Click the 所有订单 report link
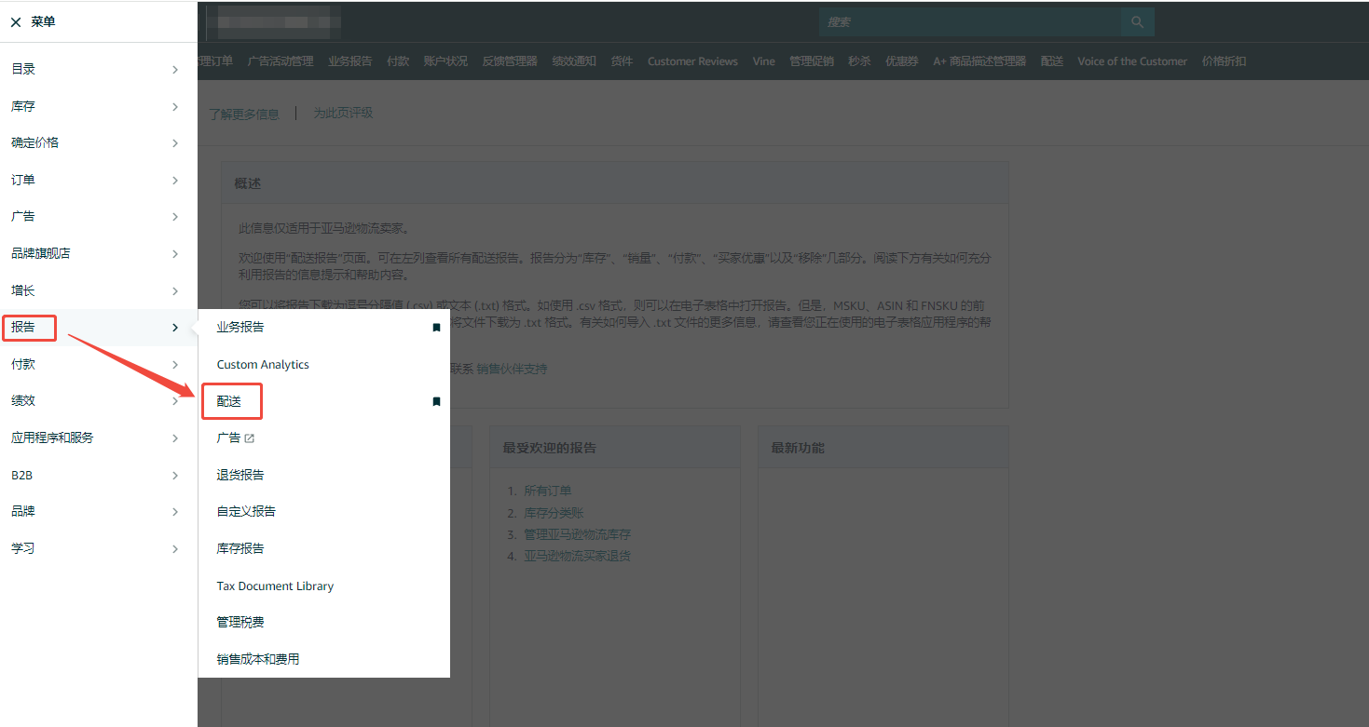This screenshot has width=1369, height=727. point(548,491)
